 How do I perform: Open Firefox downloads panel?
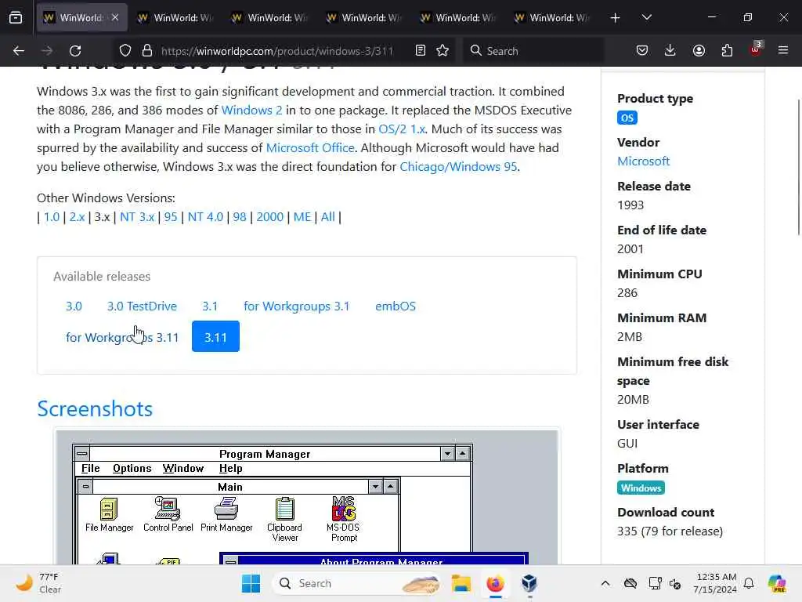click(x=670, y=51)
